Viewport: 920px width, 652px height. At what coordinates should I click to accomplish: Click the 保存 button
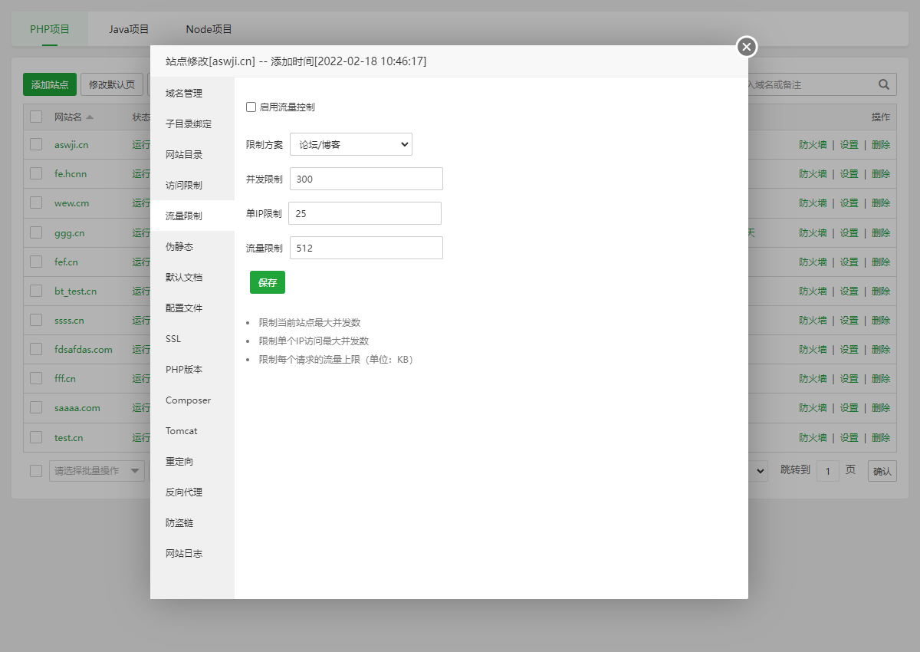[267, 282]
